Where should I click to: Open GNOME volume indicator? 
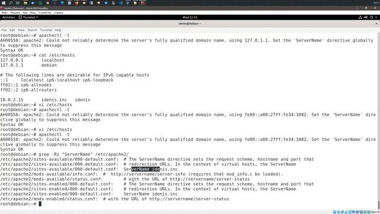pos(366,17)
